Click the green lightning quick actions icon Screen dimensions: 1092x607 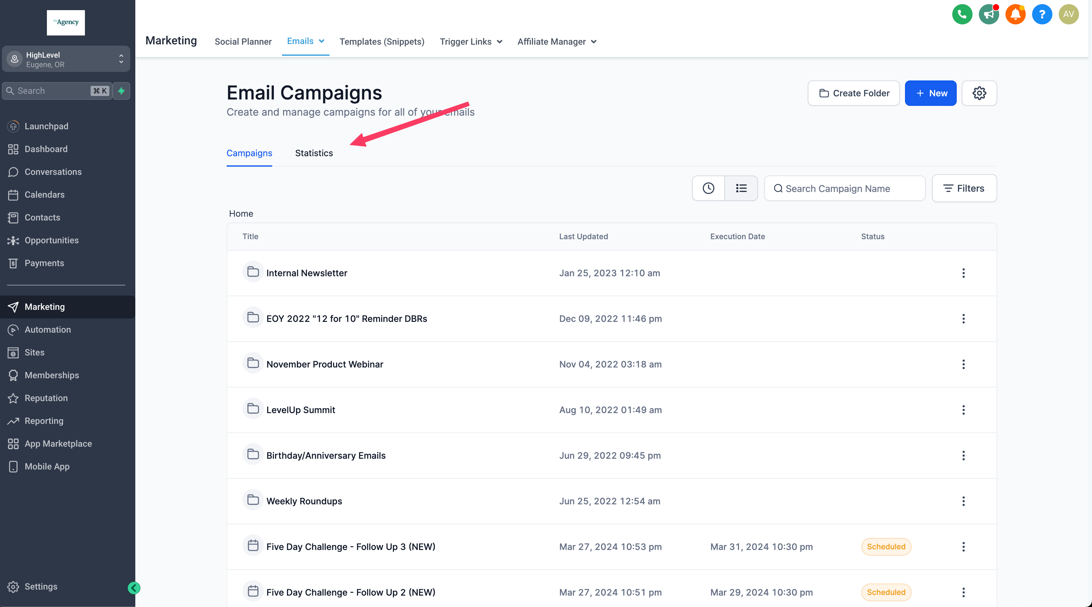tap(122, 91)
